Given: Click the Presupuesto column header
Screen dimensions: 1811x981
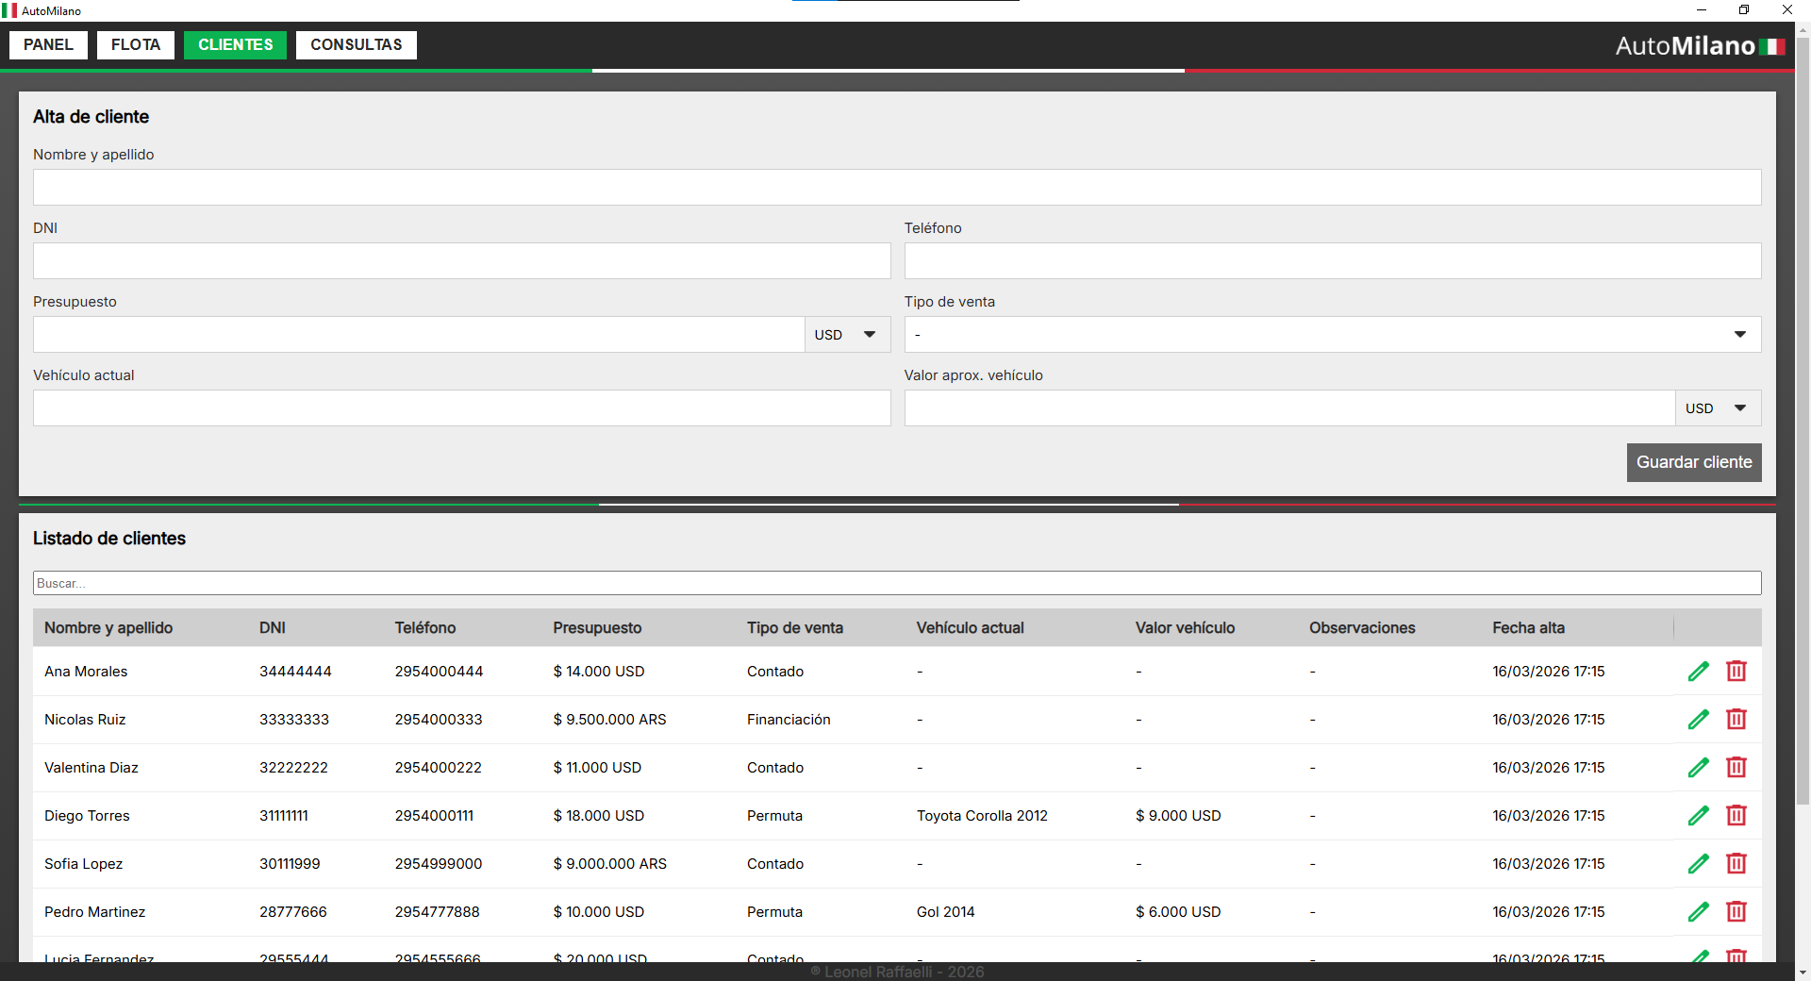Looking at the screenshot, I should click(x=597, y=628).
